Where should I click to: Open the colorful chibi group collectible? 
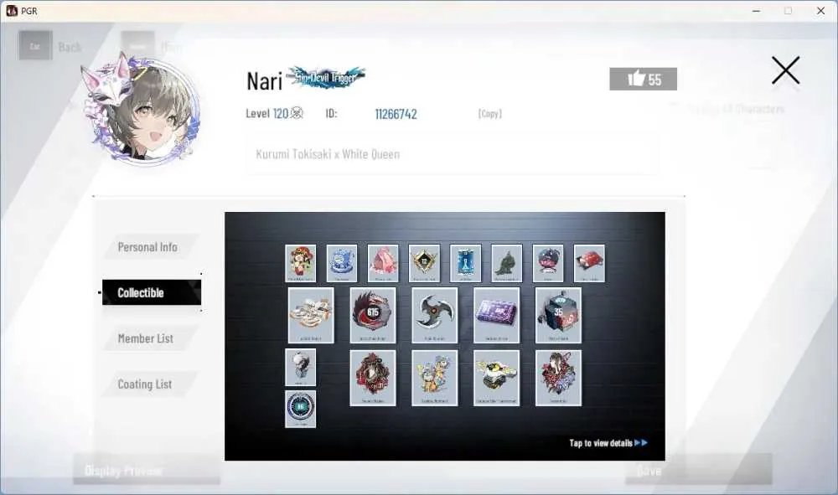point(434,378)
